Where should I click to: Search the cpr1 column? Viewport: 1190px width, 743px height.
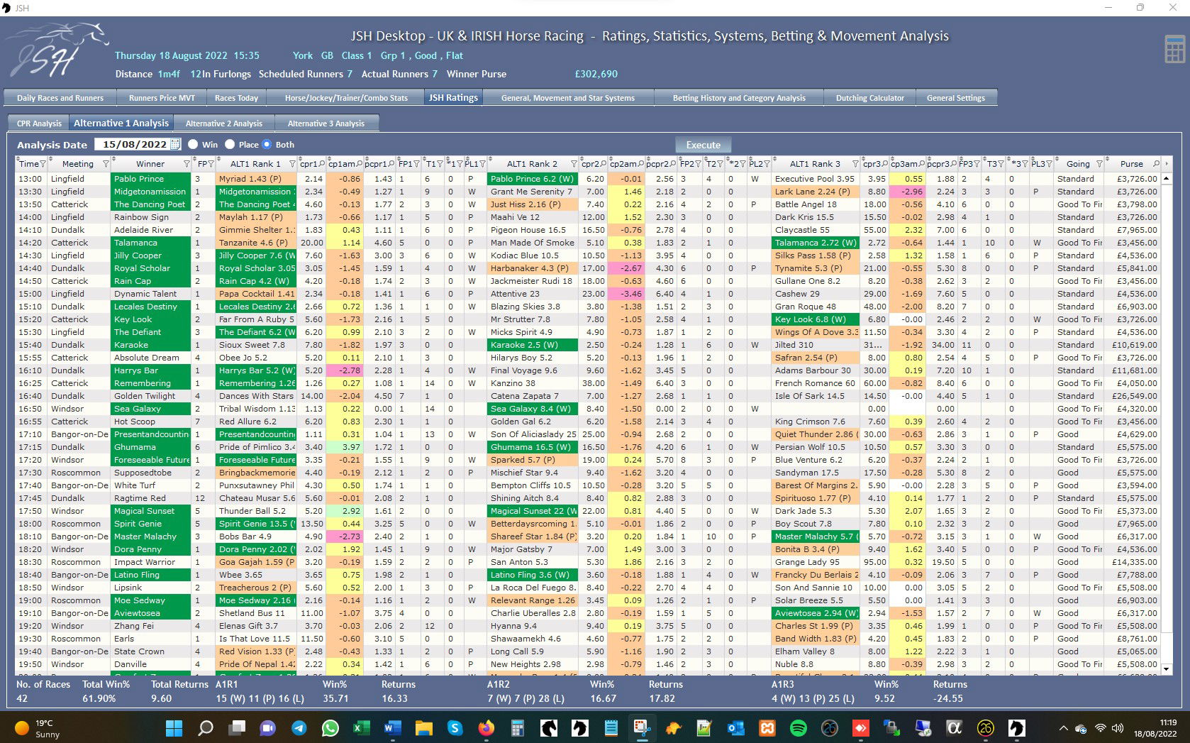click(x=321, y=164)
